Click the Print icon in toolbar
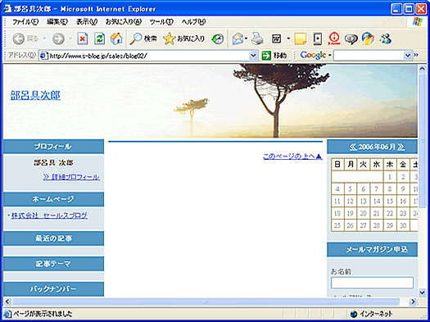The width and height of the screenshot is (430, 322). (257, 39)
